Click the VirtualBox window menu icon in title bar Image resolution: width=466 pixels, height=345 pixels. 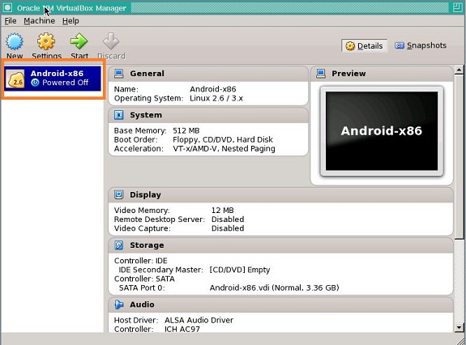tap(7, 8)
